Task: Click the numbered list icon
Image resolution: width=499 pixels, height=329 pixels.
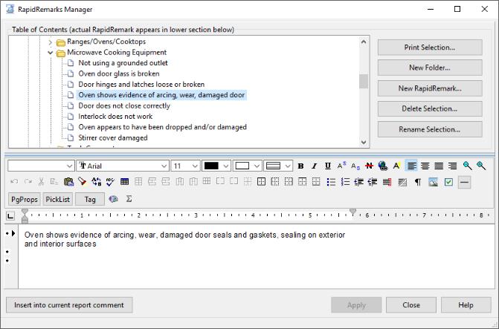Action: pyautogui.click(x=345, y=182)
